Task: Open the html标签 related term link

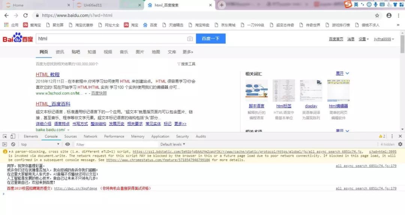Action: coord(283,106)
